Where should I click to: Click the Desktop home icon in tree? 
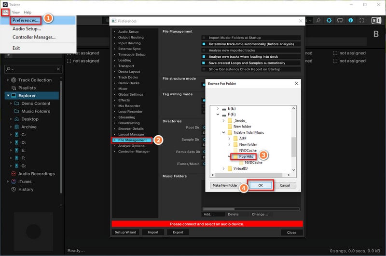tap(17, 119)
